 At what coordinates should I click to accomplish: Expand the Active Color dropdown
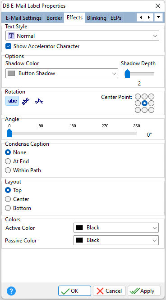click(x=116, y=228)
